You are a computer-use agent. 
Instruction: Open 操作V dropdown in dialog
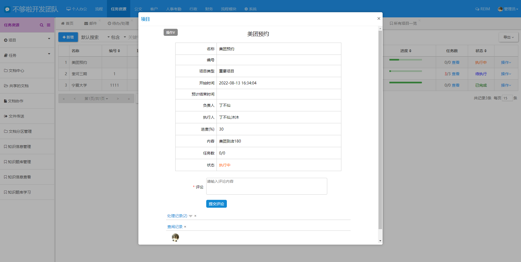pyautogui.click(x=170, y=32)
